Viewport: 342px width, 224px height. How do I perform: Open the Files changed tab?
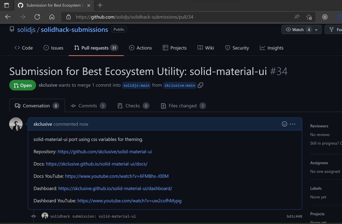click(183, 106)
